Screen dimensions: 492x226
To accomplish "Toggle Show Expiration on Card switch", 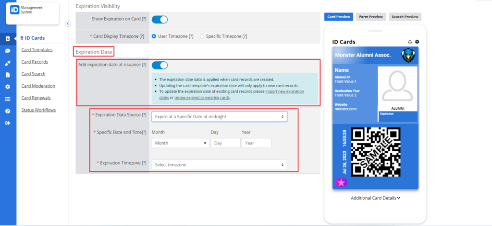I will pos(160,19).
